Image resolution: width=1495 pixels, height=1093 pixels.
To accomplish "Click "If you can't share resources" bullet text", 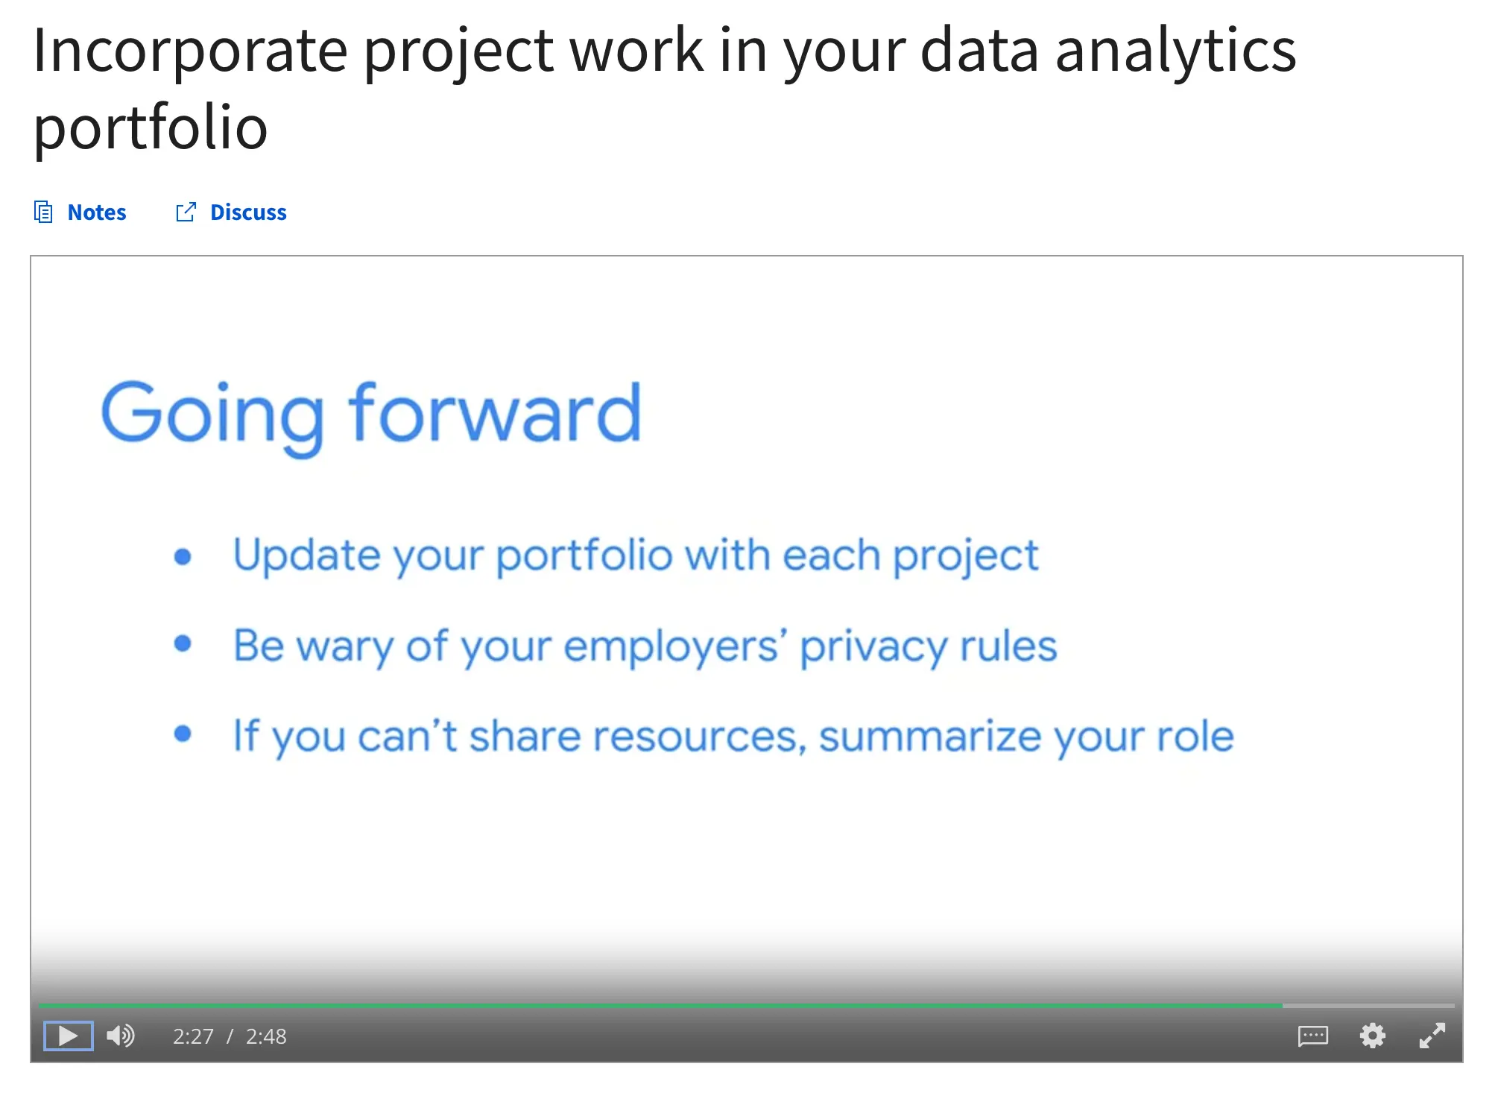I will point(733,737).
